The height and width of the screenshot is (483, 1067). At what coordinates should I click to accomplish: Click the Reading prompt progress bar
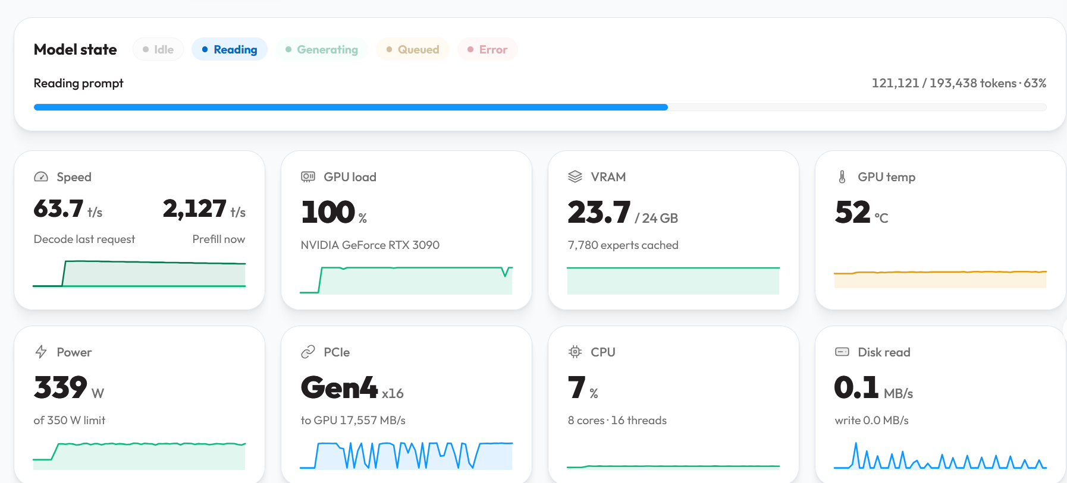coord(540,108)
